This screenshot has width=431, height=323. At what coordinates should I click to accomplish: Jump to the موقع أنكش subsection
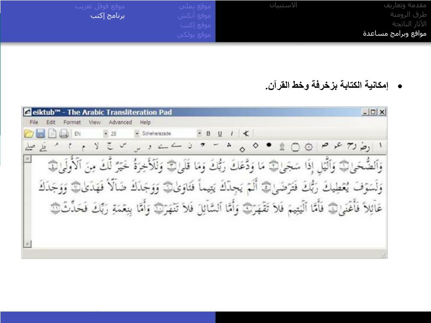click(194, 16)
